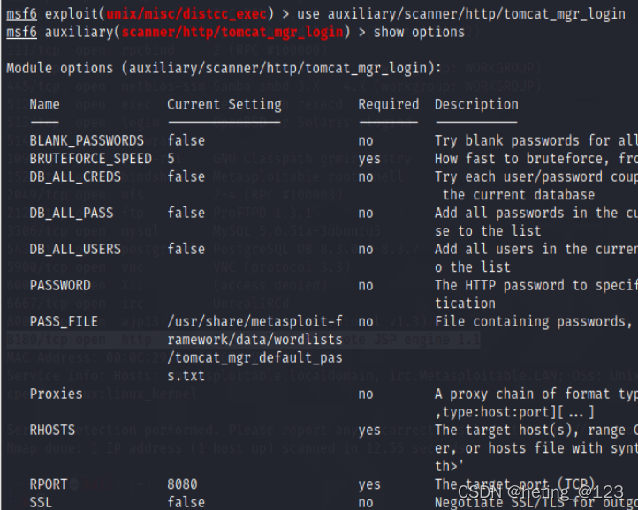Select the RPORT option name
638x510 pixels.
(x=49, y=484)
